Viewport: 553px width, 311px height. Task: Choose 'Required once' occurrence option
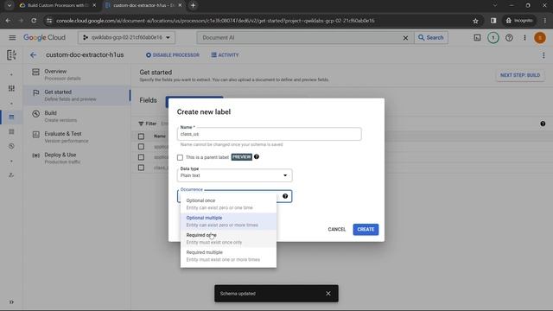coord(228,238)
